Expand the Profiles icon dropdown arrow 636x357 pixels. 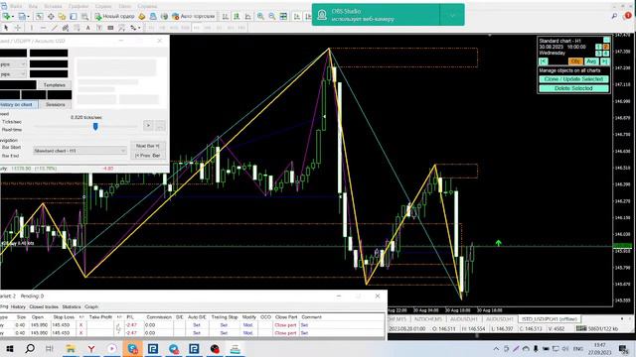tap(28, 17)
